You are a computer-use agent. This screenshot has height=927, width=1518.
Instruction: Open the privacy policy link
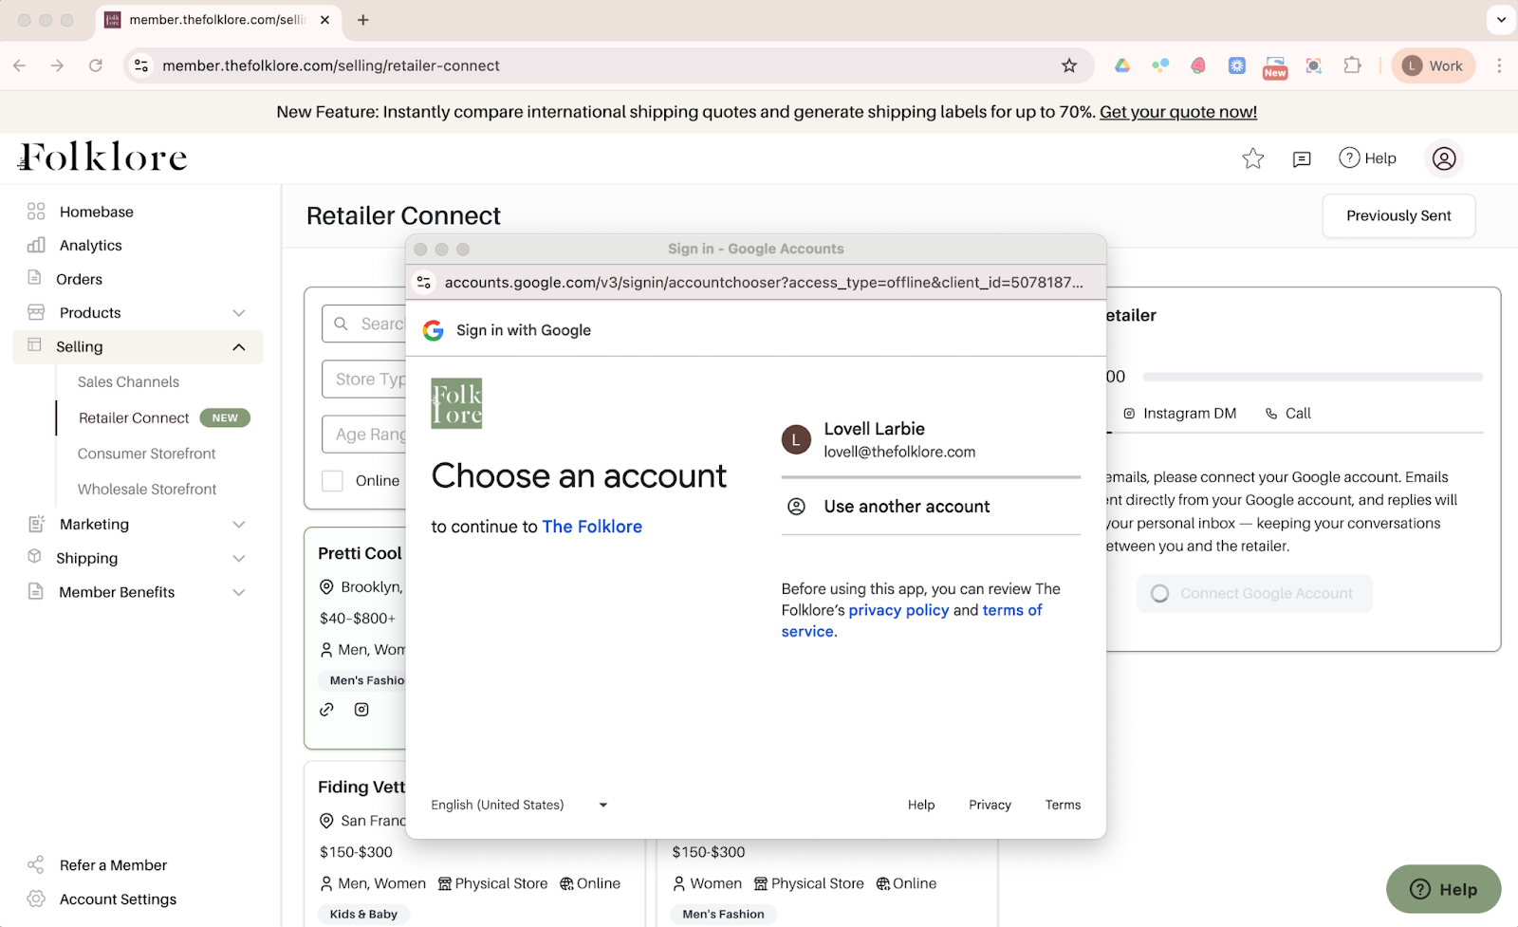click(x=898, y=610)
